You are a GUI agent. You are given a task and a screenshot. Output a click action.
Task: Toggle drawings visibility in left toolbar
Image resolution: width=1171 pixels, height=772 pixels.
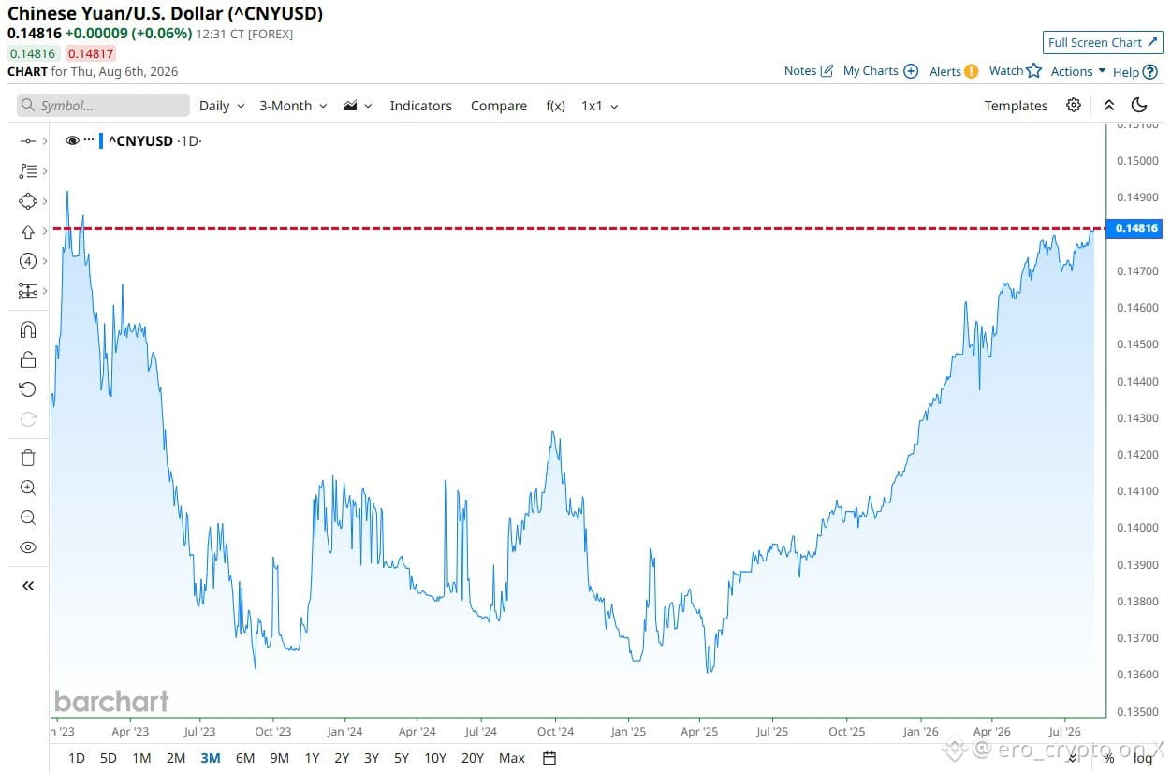tap(28, 547)
